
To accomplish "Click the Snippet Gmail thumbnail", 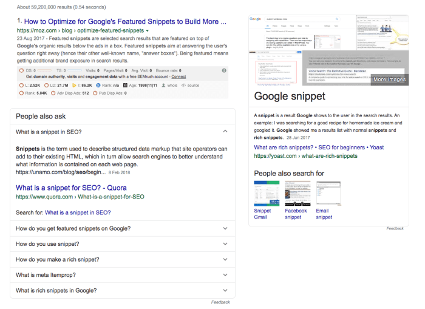I will (267, 194).
